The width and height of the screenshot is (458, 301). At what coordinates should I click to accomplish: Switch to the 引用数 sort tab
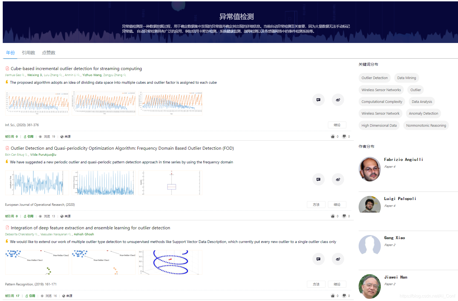click(x=28, y=53)
